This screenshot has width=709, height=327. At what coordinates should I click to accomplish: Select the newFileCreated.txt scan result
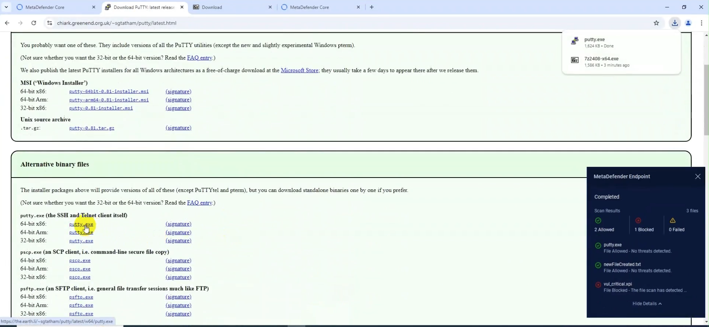coord(645,267)
